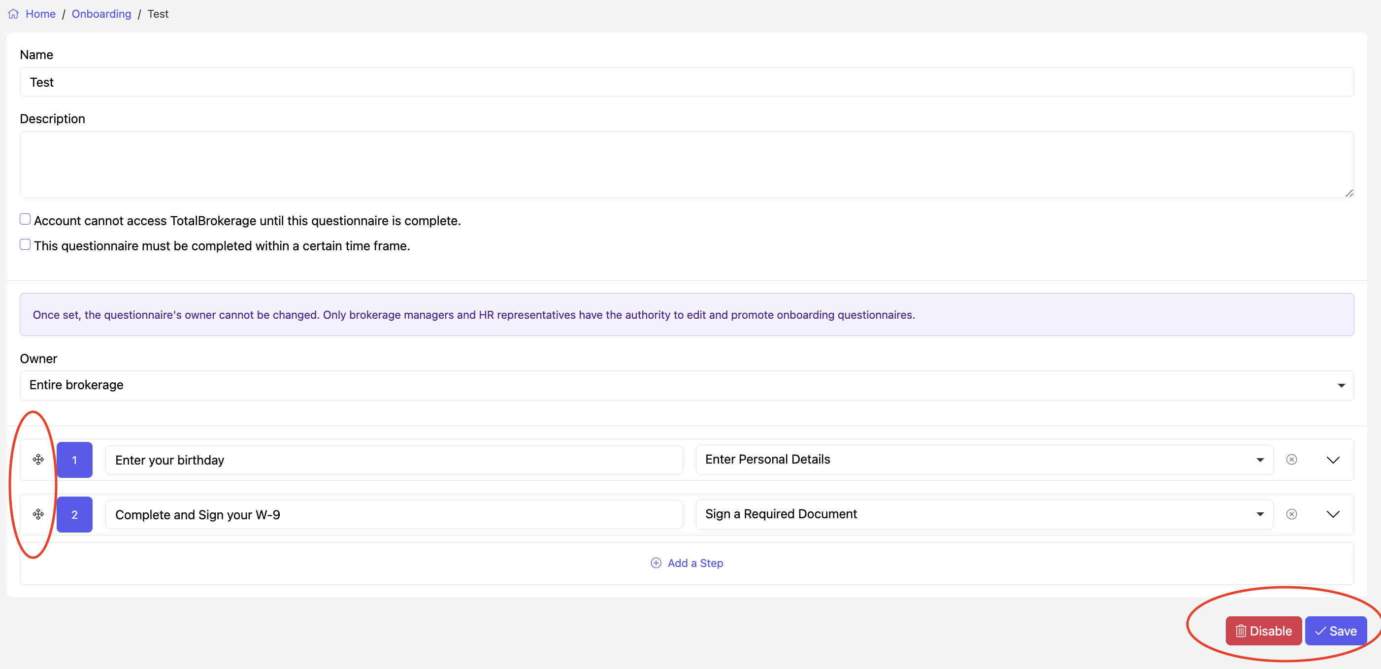Open the 'Sign a Required Document' dropdown
Screen dimensions: 1381x669
click(x=984, y=514)
